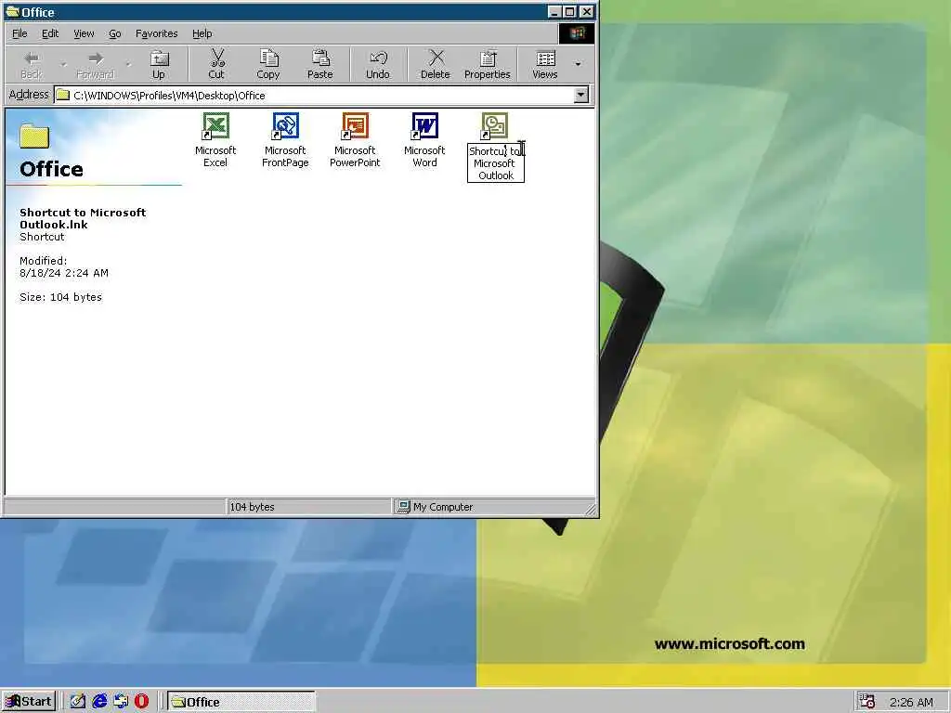Click the Windows logo throbber icon

click(576, 33)
